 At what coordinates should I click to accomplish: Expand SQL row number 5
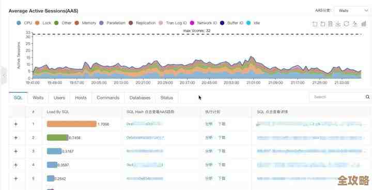point(16,179)
